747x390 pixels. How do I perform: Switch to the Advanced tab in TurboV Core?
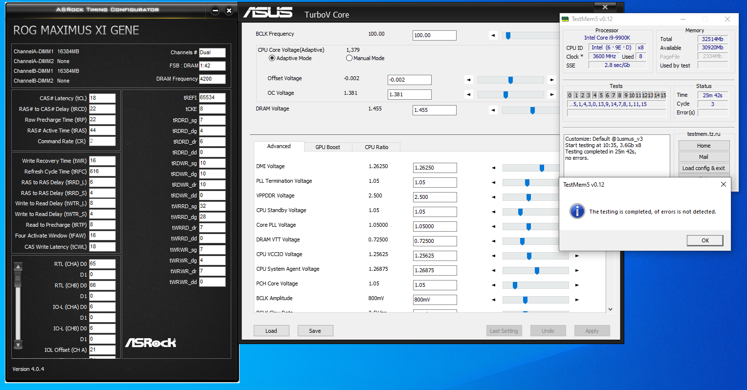[x=279, y=146]
